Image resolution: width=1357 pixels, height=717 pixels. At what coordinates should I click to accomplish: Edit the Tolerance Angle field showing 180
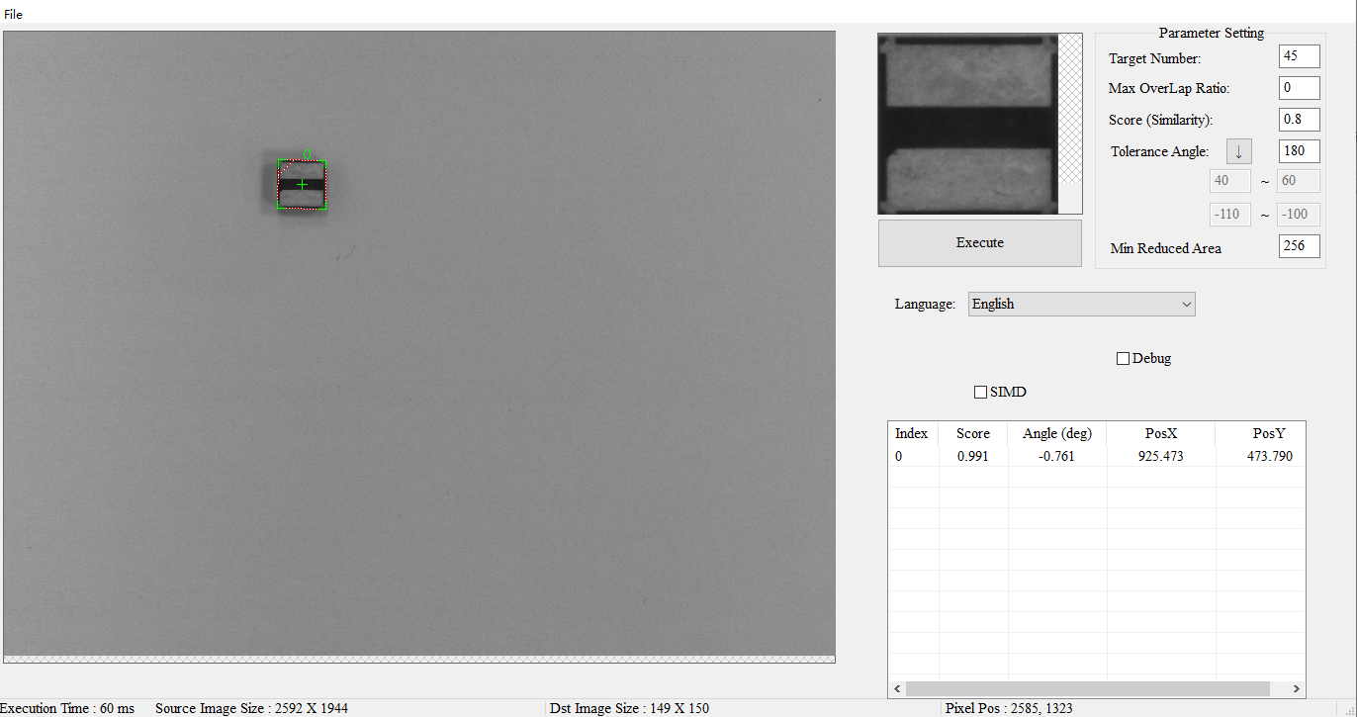point(1299,151)
